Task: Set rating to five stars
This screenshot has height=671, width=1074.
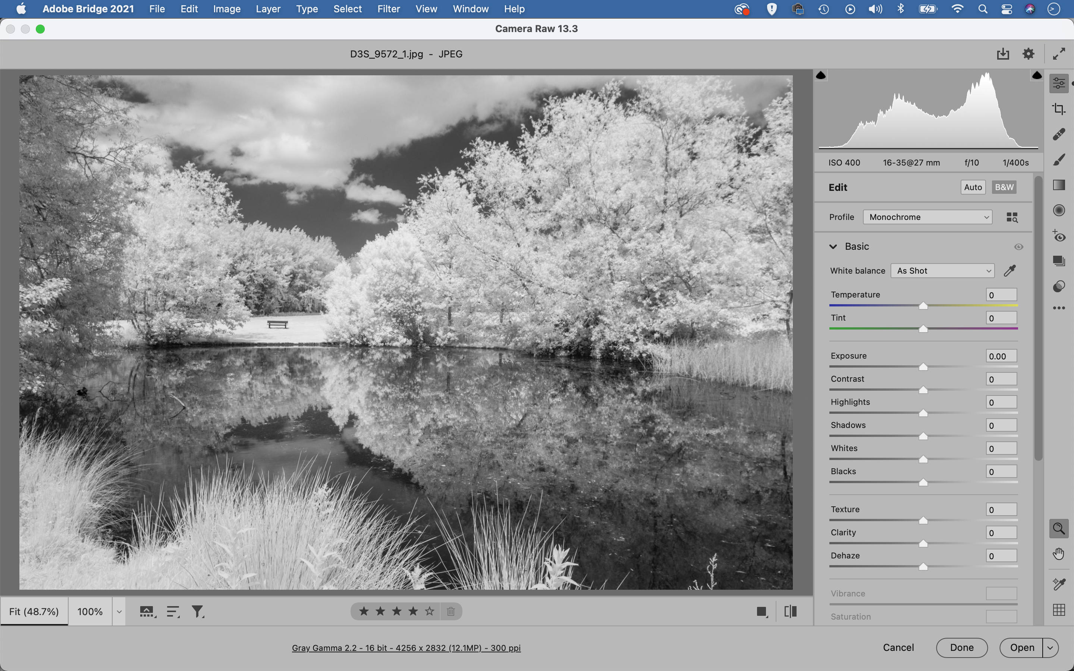Action: coord(429,611)
